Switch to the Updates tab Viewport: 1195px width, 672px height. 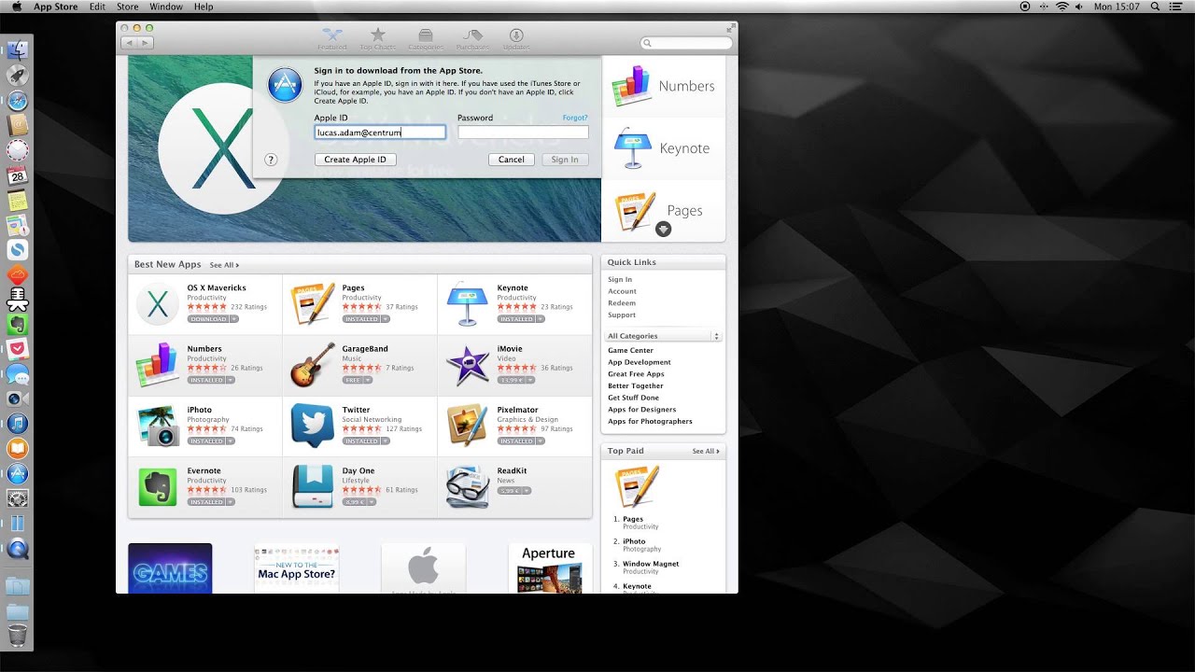(516, 38)
